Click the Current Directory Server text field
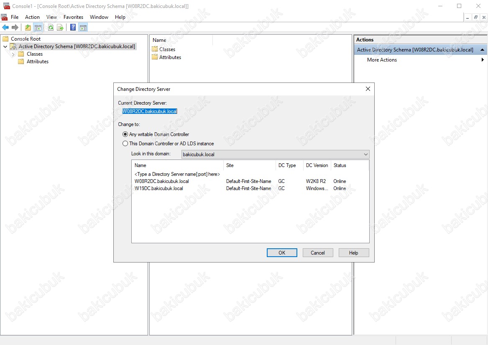Viewport: 488px width, 345px height. click(150, 111)
